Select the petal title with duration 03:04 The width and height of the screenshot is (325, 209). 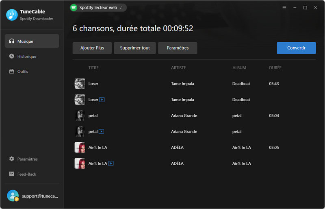(x=93, y=115)
